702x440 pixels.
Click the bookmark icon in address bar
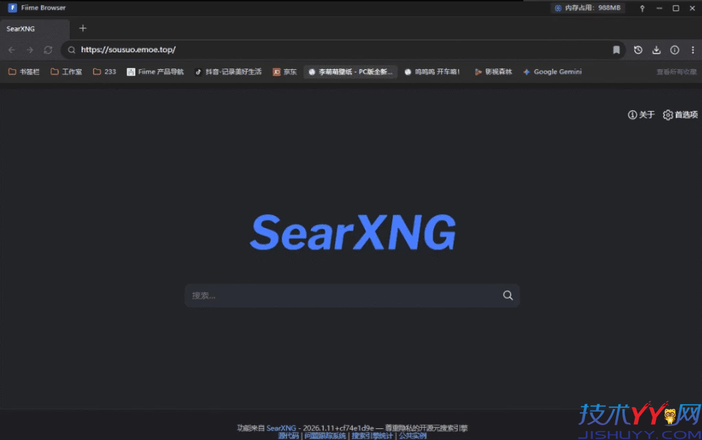point(616,49)
